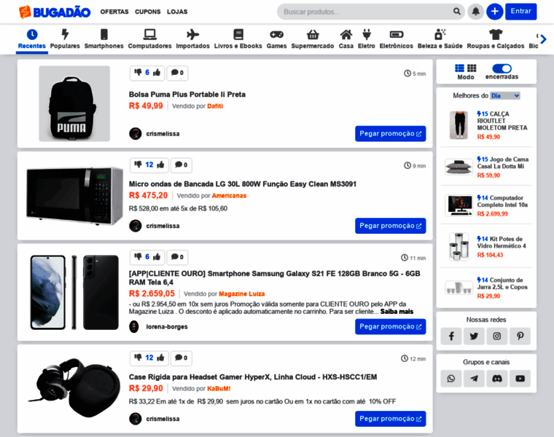The image size is (554, 437).
Task: Open the OFERTAS menu item
Action: pyautogui.click(x=114, y=12)
